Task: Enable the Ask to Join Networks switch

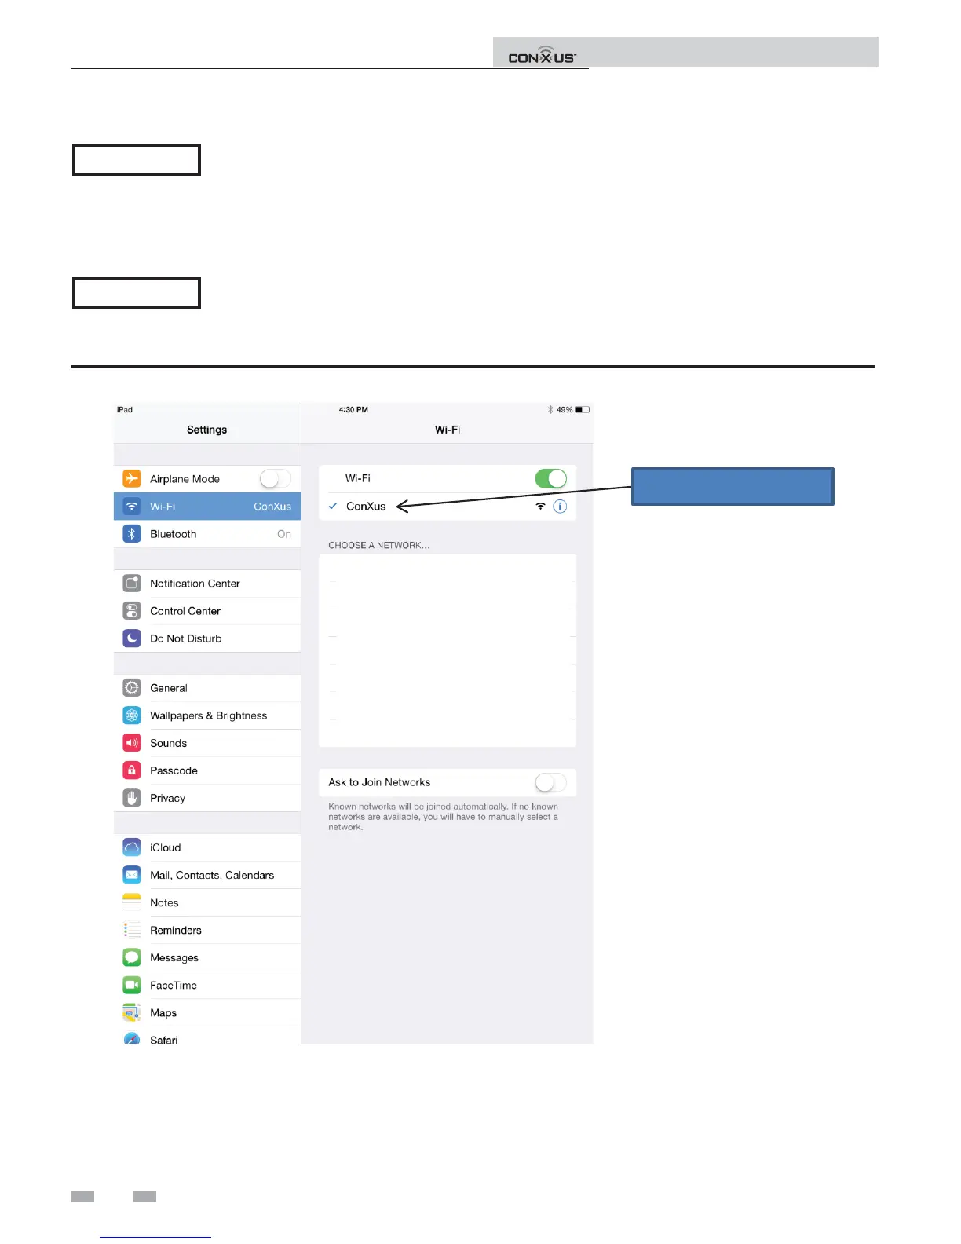Action: (551, 782)
